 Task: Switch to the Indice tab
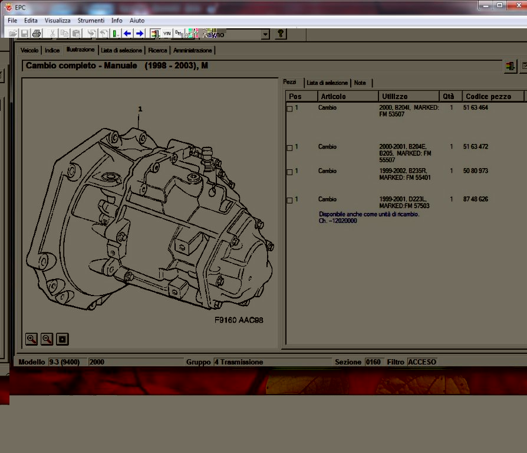[x=52, y=51]
